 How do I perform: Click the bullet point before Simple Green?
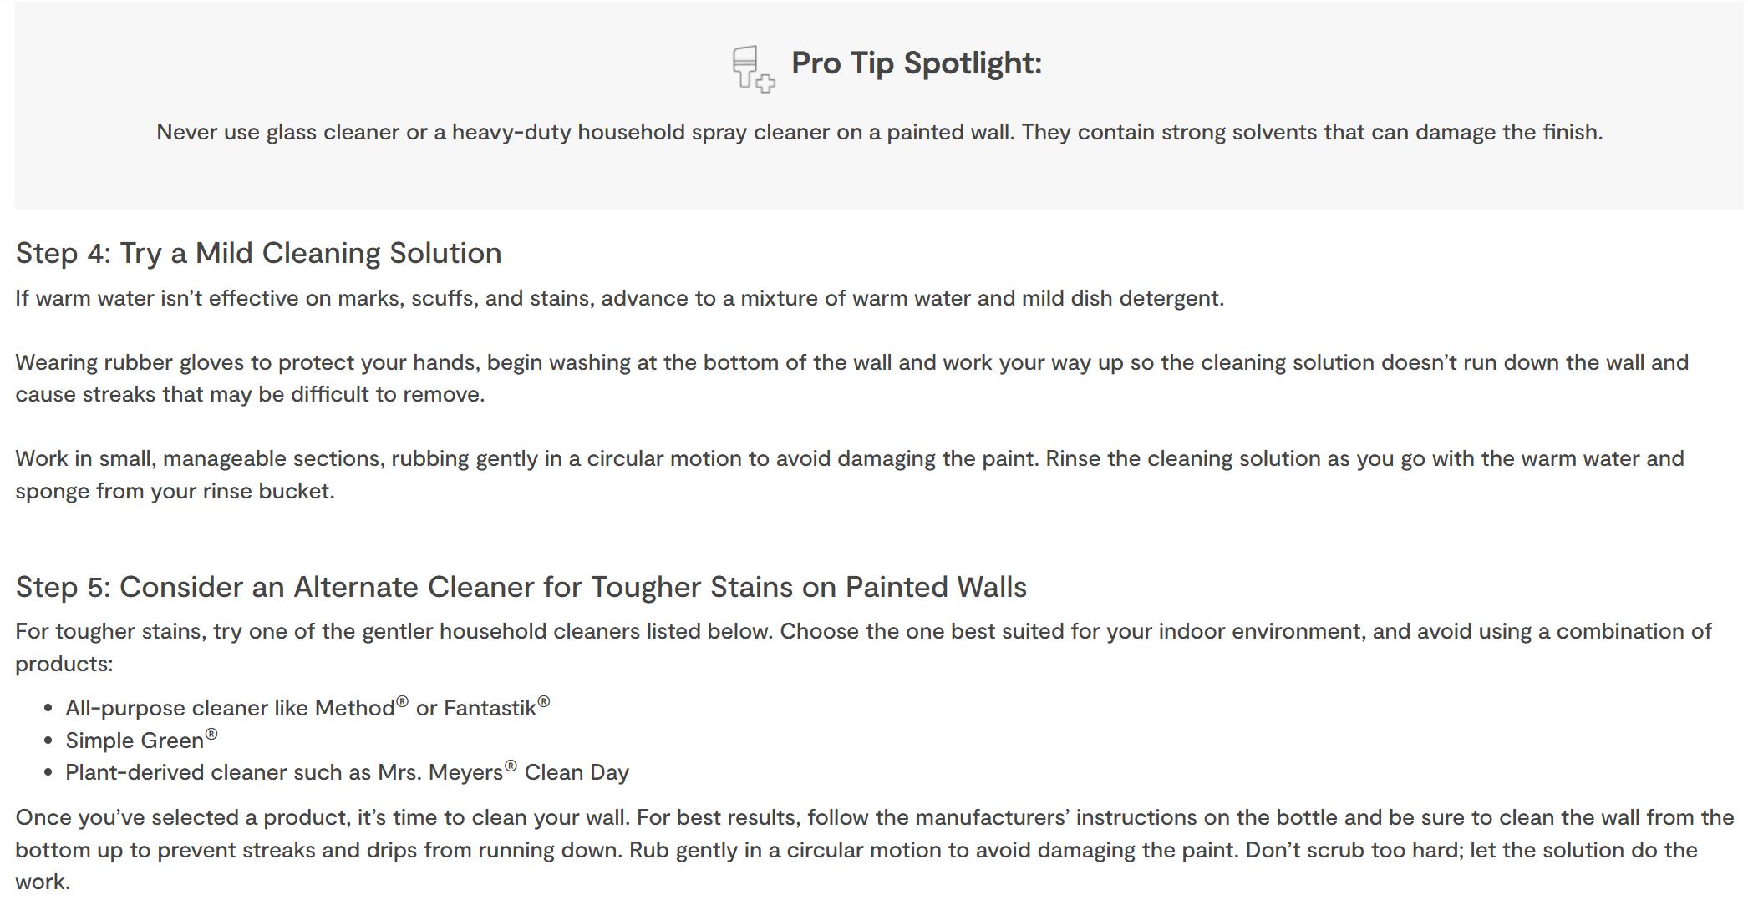coord(48,741)
